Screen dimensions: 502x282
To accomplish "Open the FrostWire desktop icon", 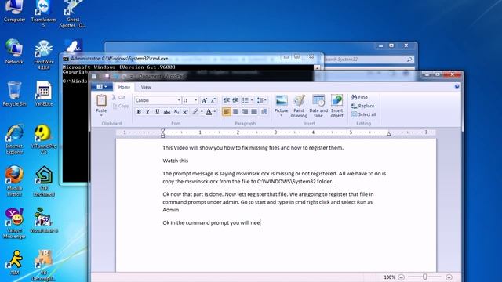I will tap(44, 55).
